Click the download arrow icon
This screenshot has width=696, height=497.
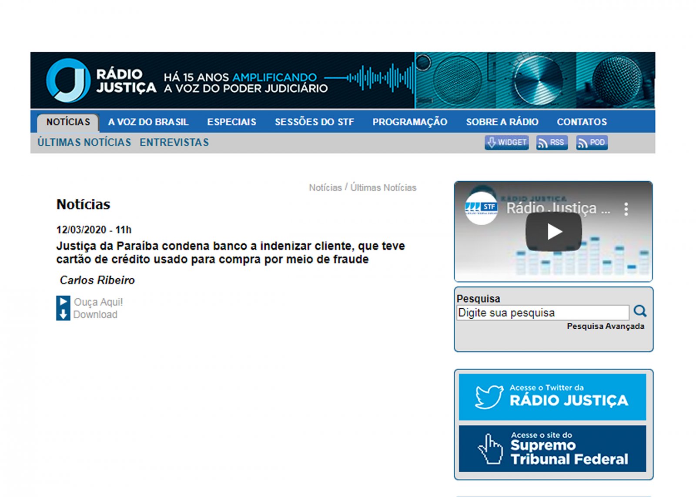click(63, 314)
